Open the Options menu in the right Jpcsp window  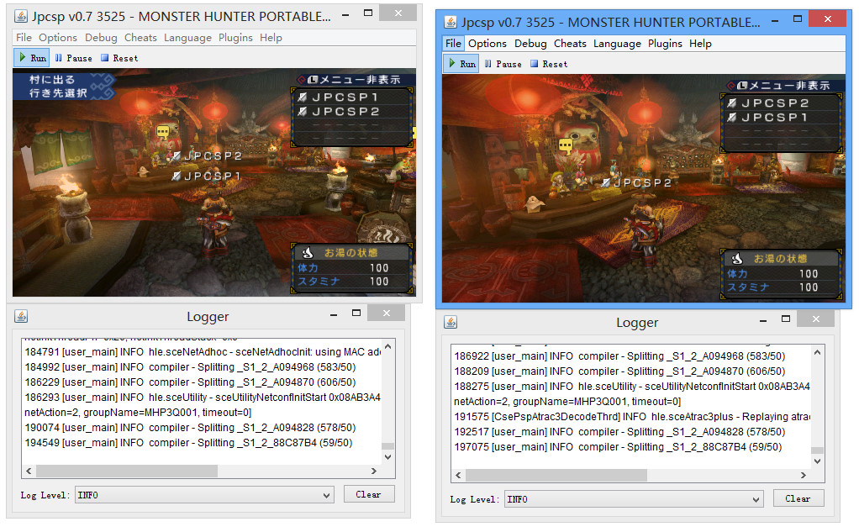(x=487, y=44)
